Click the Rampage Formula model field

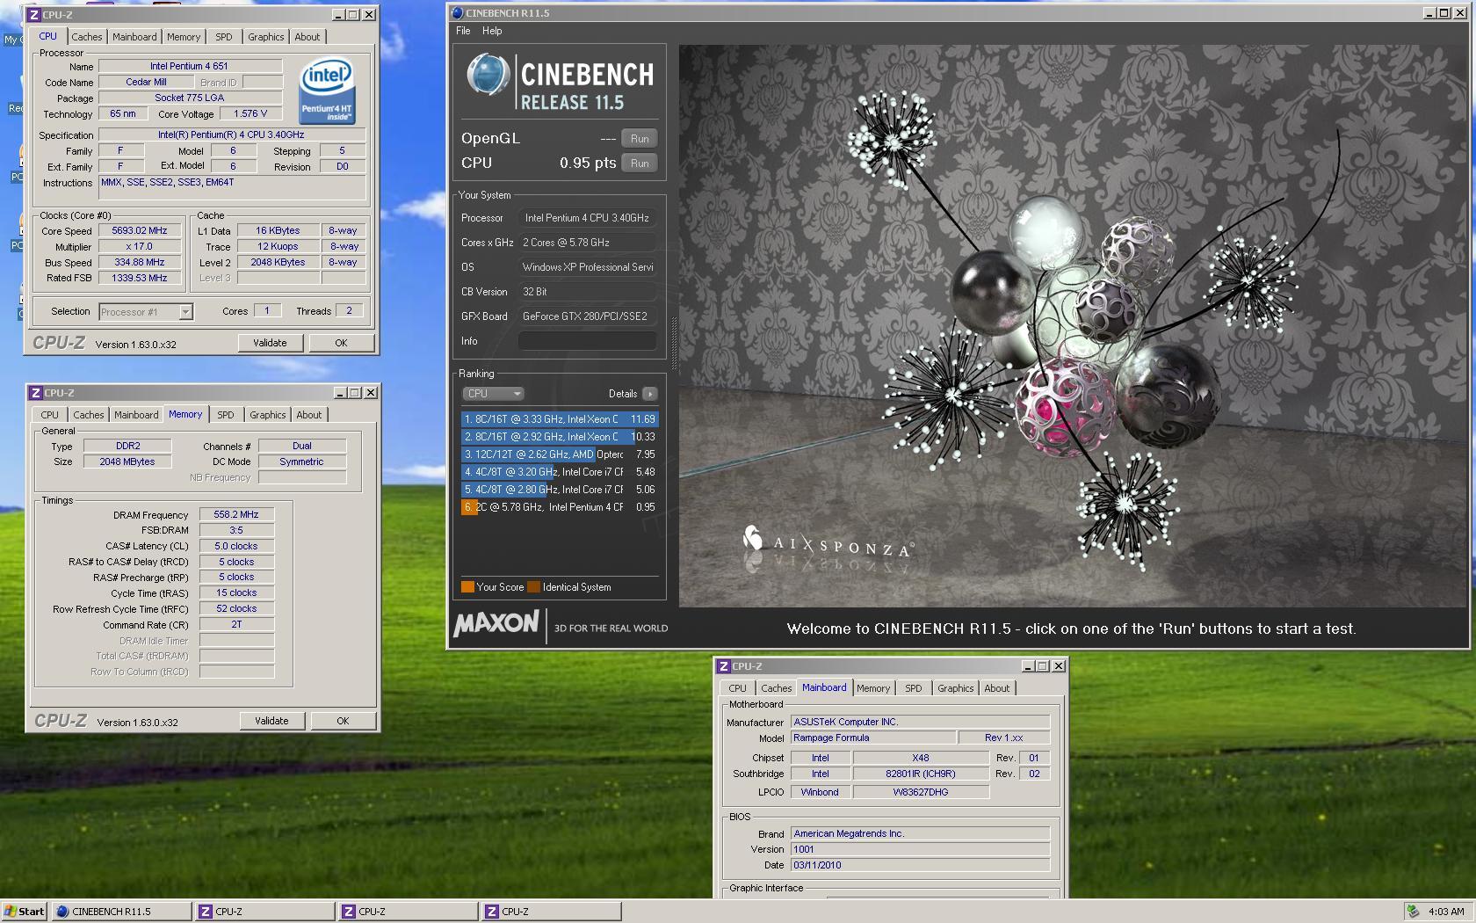click(872, 738)
